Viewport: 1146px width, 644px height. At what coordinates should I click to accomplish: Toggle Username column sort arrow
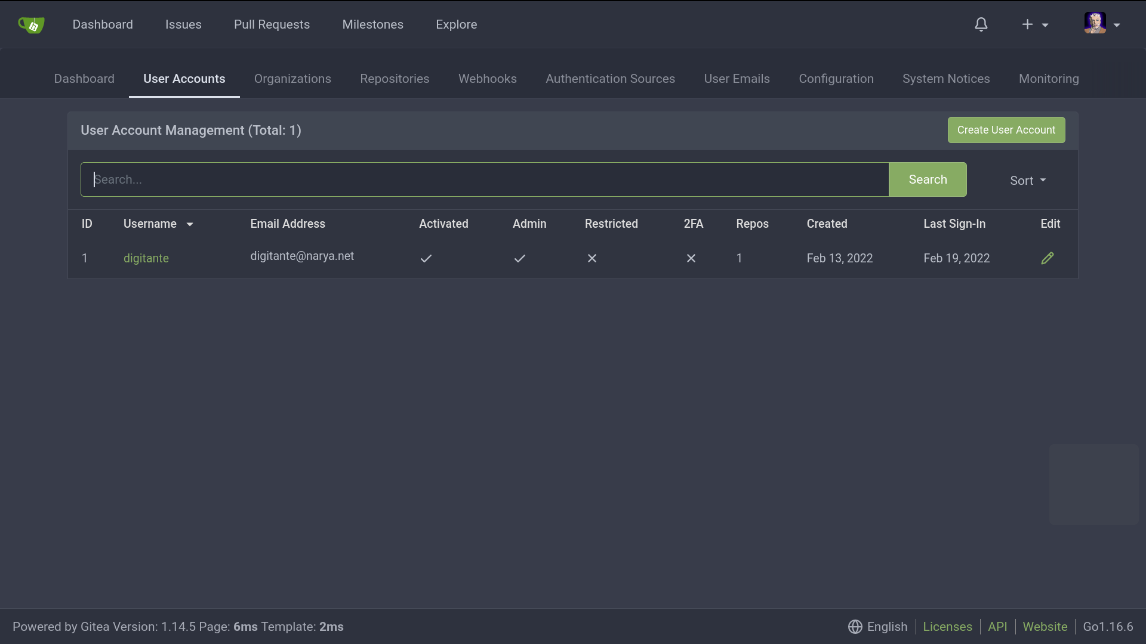click(x=190, y=224)
